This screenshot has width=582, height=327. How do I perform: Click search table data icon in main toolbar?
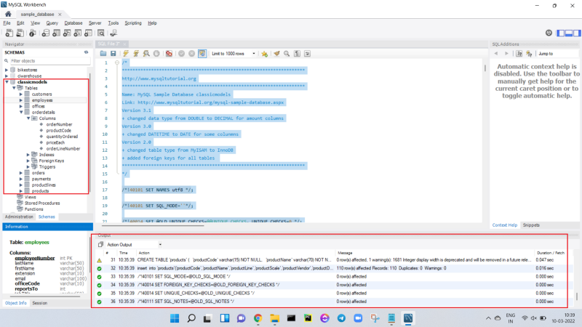point(101,33)
